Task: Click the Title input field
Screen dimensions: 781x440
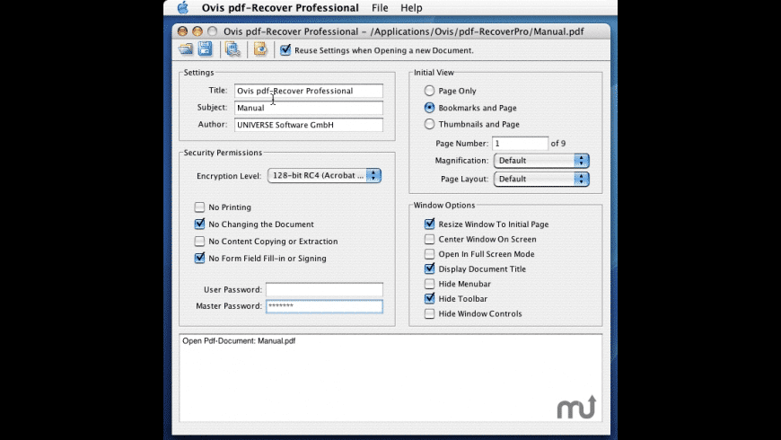Action: tap(308, 91)
